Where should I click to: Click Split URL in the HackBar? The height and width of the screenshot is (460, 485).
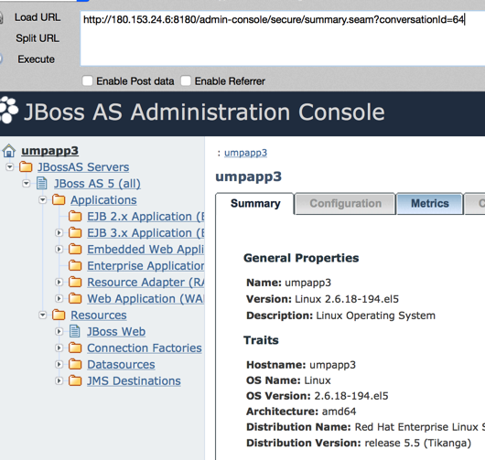pyautogui.click(x=38, y=38)
